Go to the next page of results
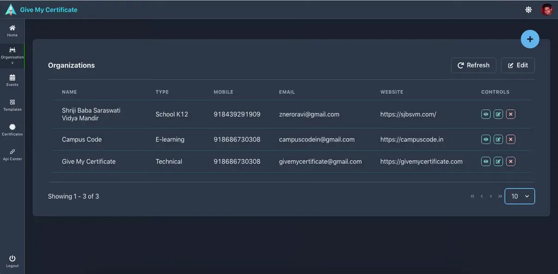This screenshot has height=274, width=558. (x=491, y=196)
